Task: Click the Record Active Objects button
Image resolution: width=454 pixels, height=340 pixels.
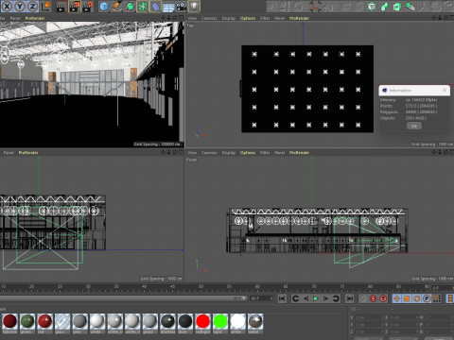Action: (363, 298)
